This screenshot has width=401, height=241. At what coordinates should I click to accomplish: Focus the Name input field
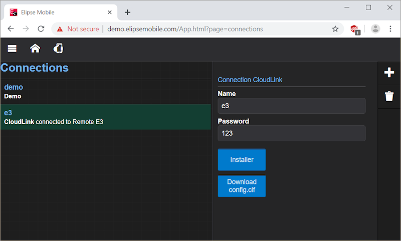291,106
